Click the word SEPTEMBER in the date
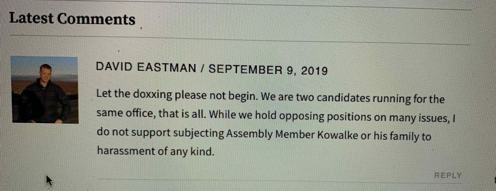The height and width of the screenshot is (191, 496). pyautogui.click(x=245, y=69)
